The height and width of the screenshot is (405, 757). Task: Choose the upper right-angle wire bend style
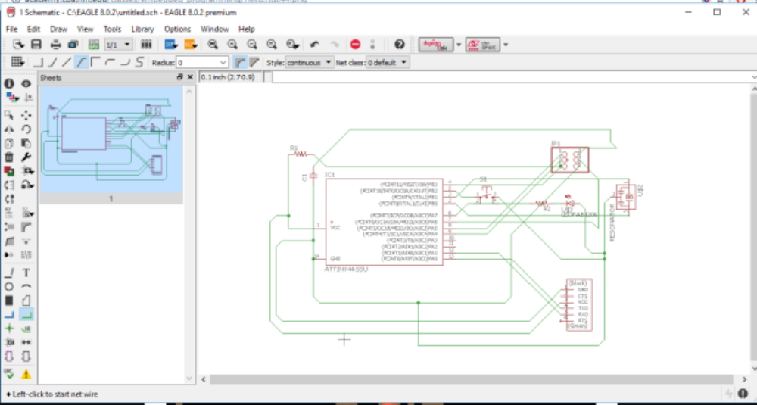[x=95, y=62]
